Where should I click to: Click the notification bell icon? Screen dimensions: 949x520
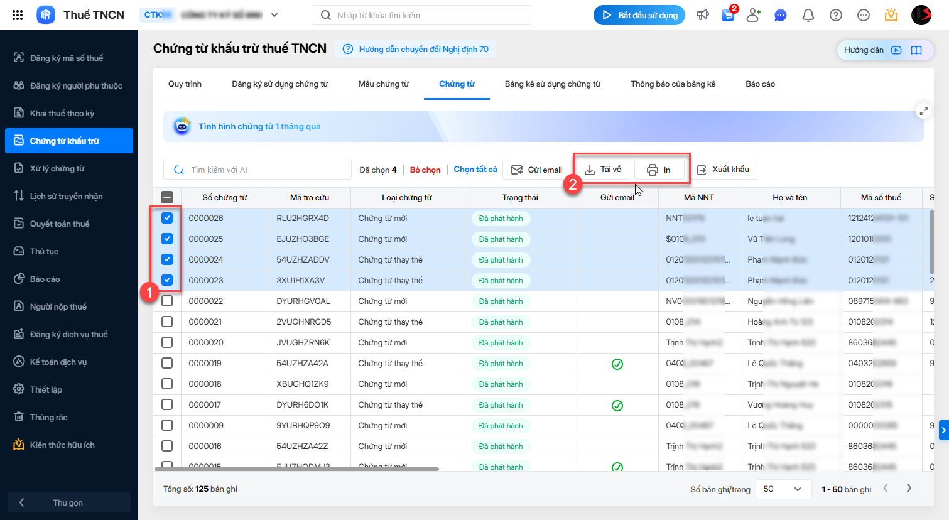[808, 15]
